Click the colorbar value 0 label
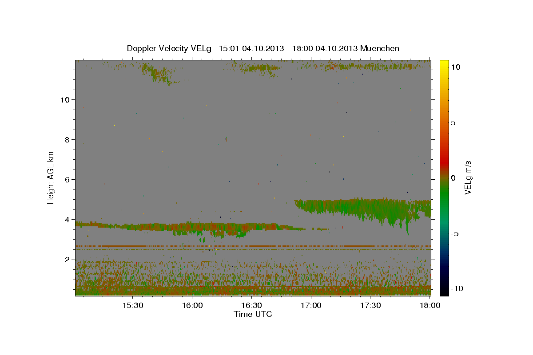Screen dimensions: 533x355 453,178
